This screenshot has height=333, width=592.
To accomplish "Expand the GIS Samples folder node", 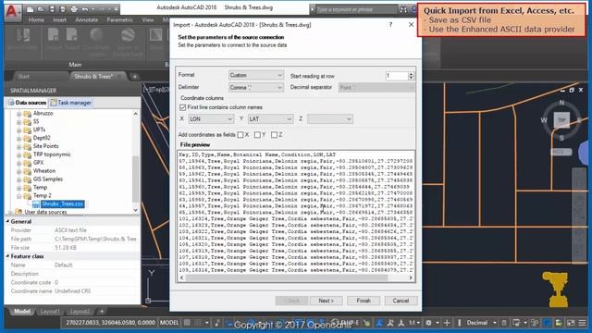I will [x=18, y=179].
